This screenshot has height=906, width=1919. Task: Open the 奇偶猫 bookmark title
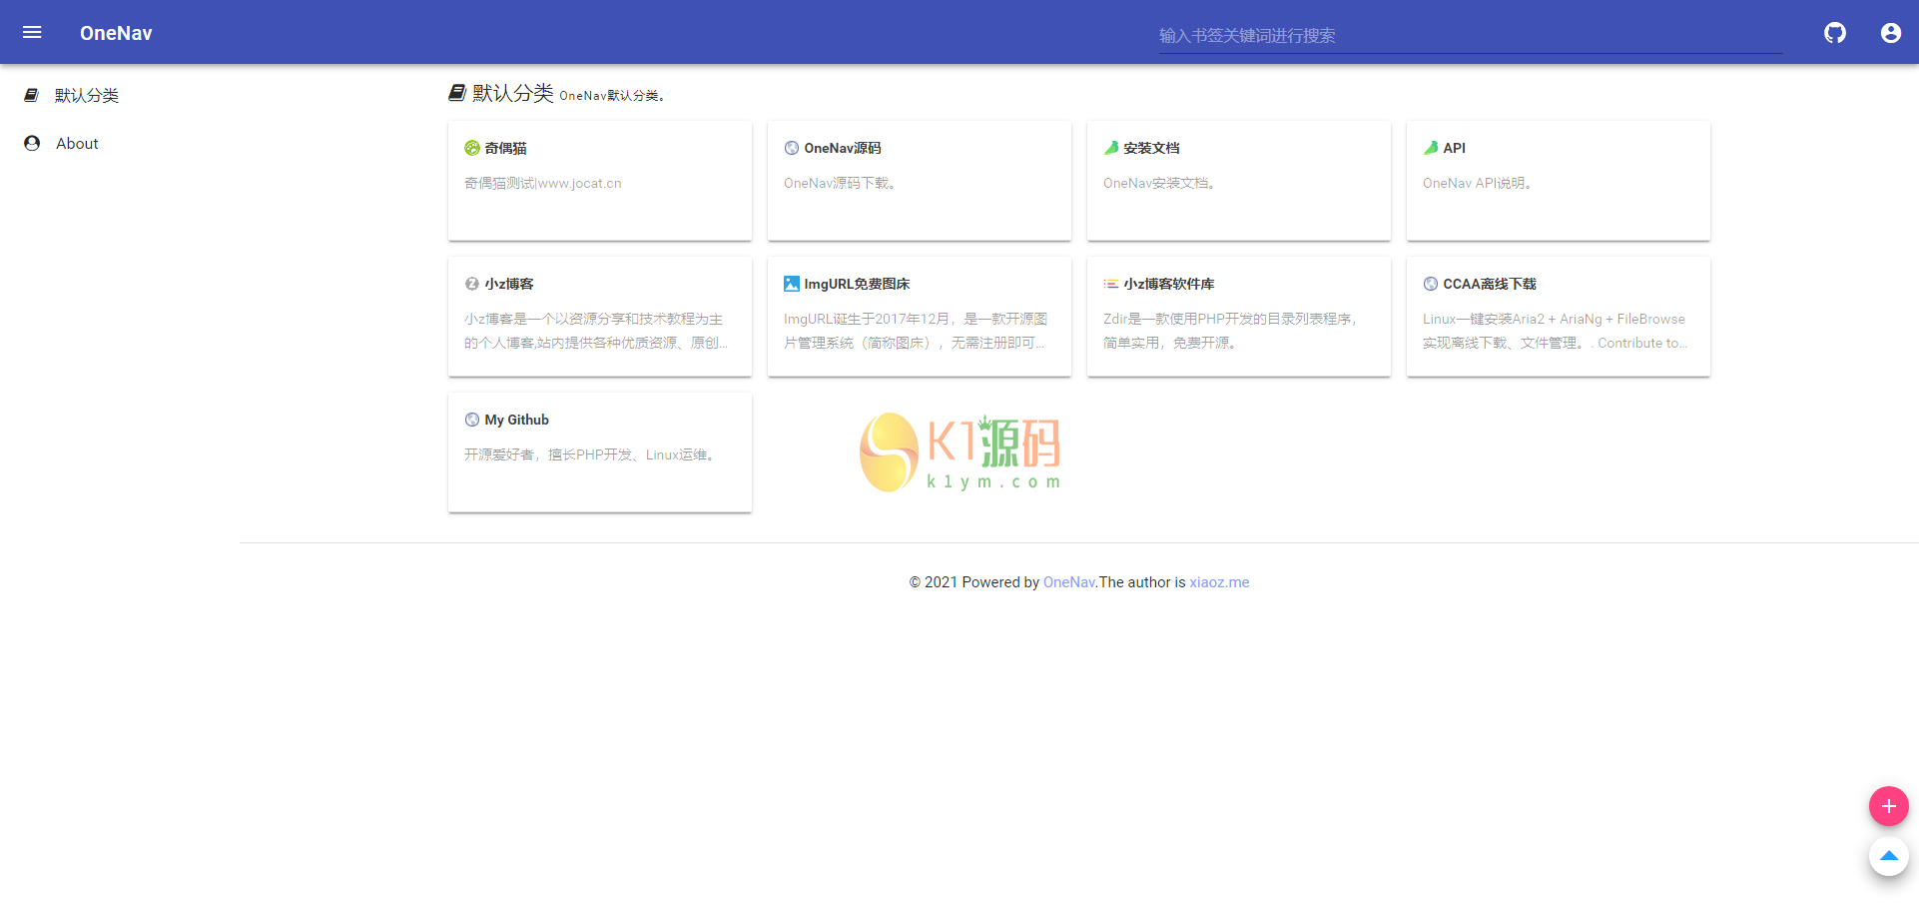tap(506, 148)
